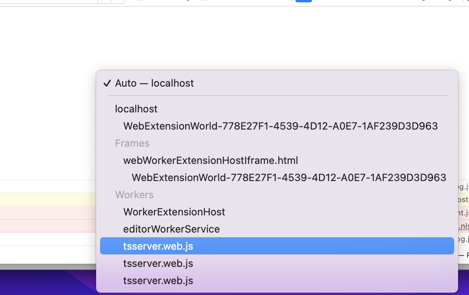
Task: Select the second of three tsserver.web.js entries
Action: pyautogui.click(x=277, y=263)
